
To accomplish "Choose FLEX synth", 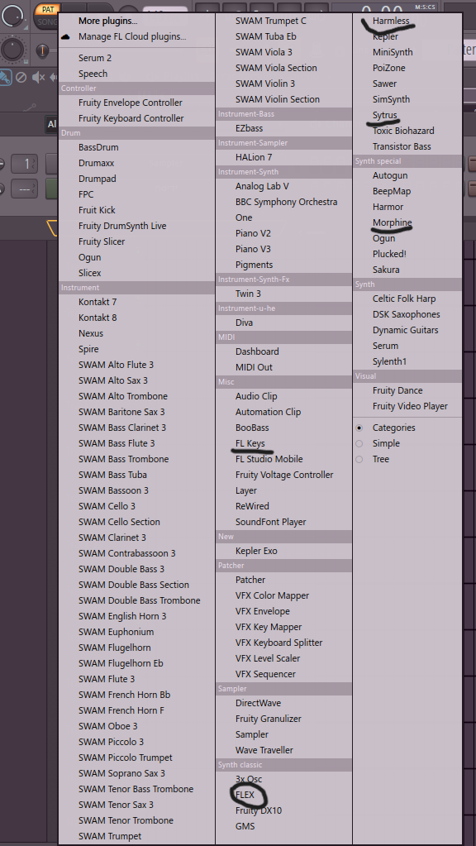I will coord(245,795).
